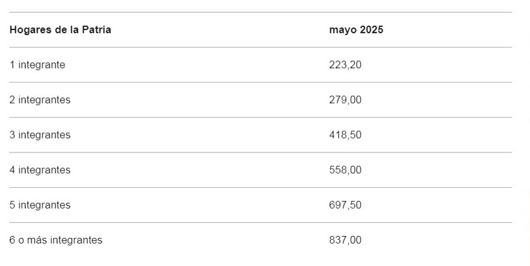Click the '2025' text in the header
Image resolution: width=530 pixels, height=266 pixels.
[371, 30]
